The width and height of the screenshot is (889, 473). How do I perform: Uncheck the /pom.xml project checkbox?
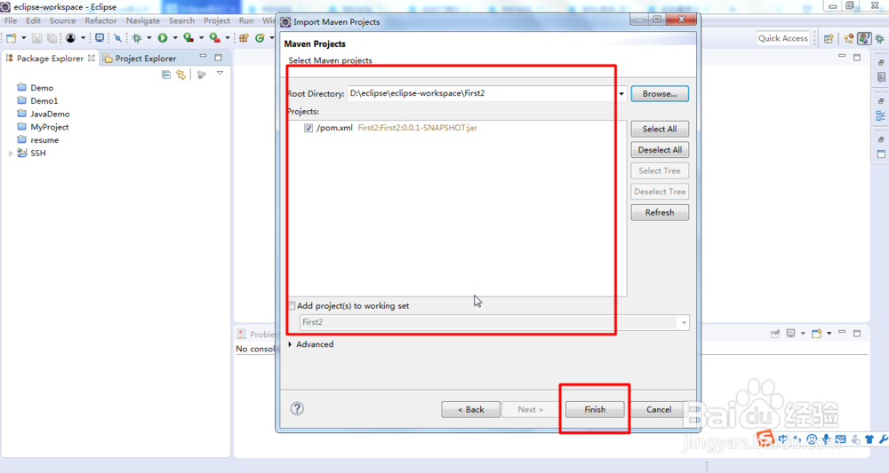(x=308, y=128)
